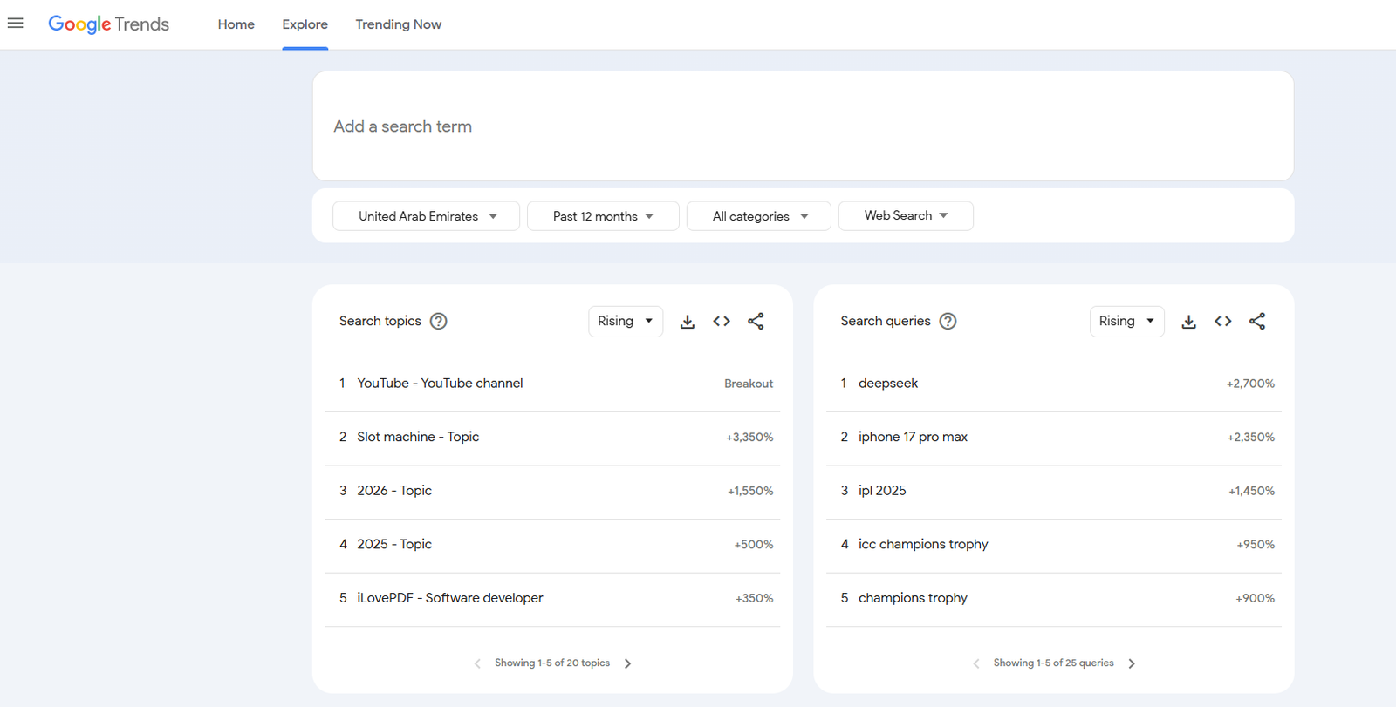Expand the All categories dropdown
The width and height of the screenshot is (1396, 707).
pyautogui.click(x=759, y=216)
